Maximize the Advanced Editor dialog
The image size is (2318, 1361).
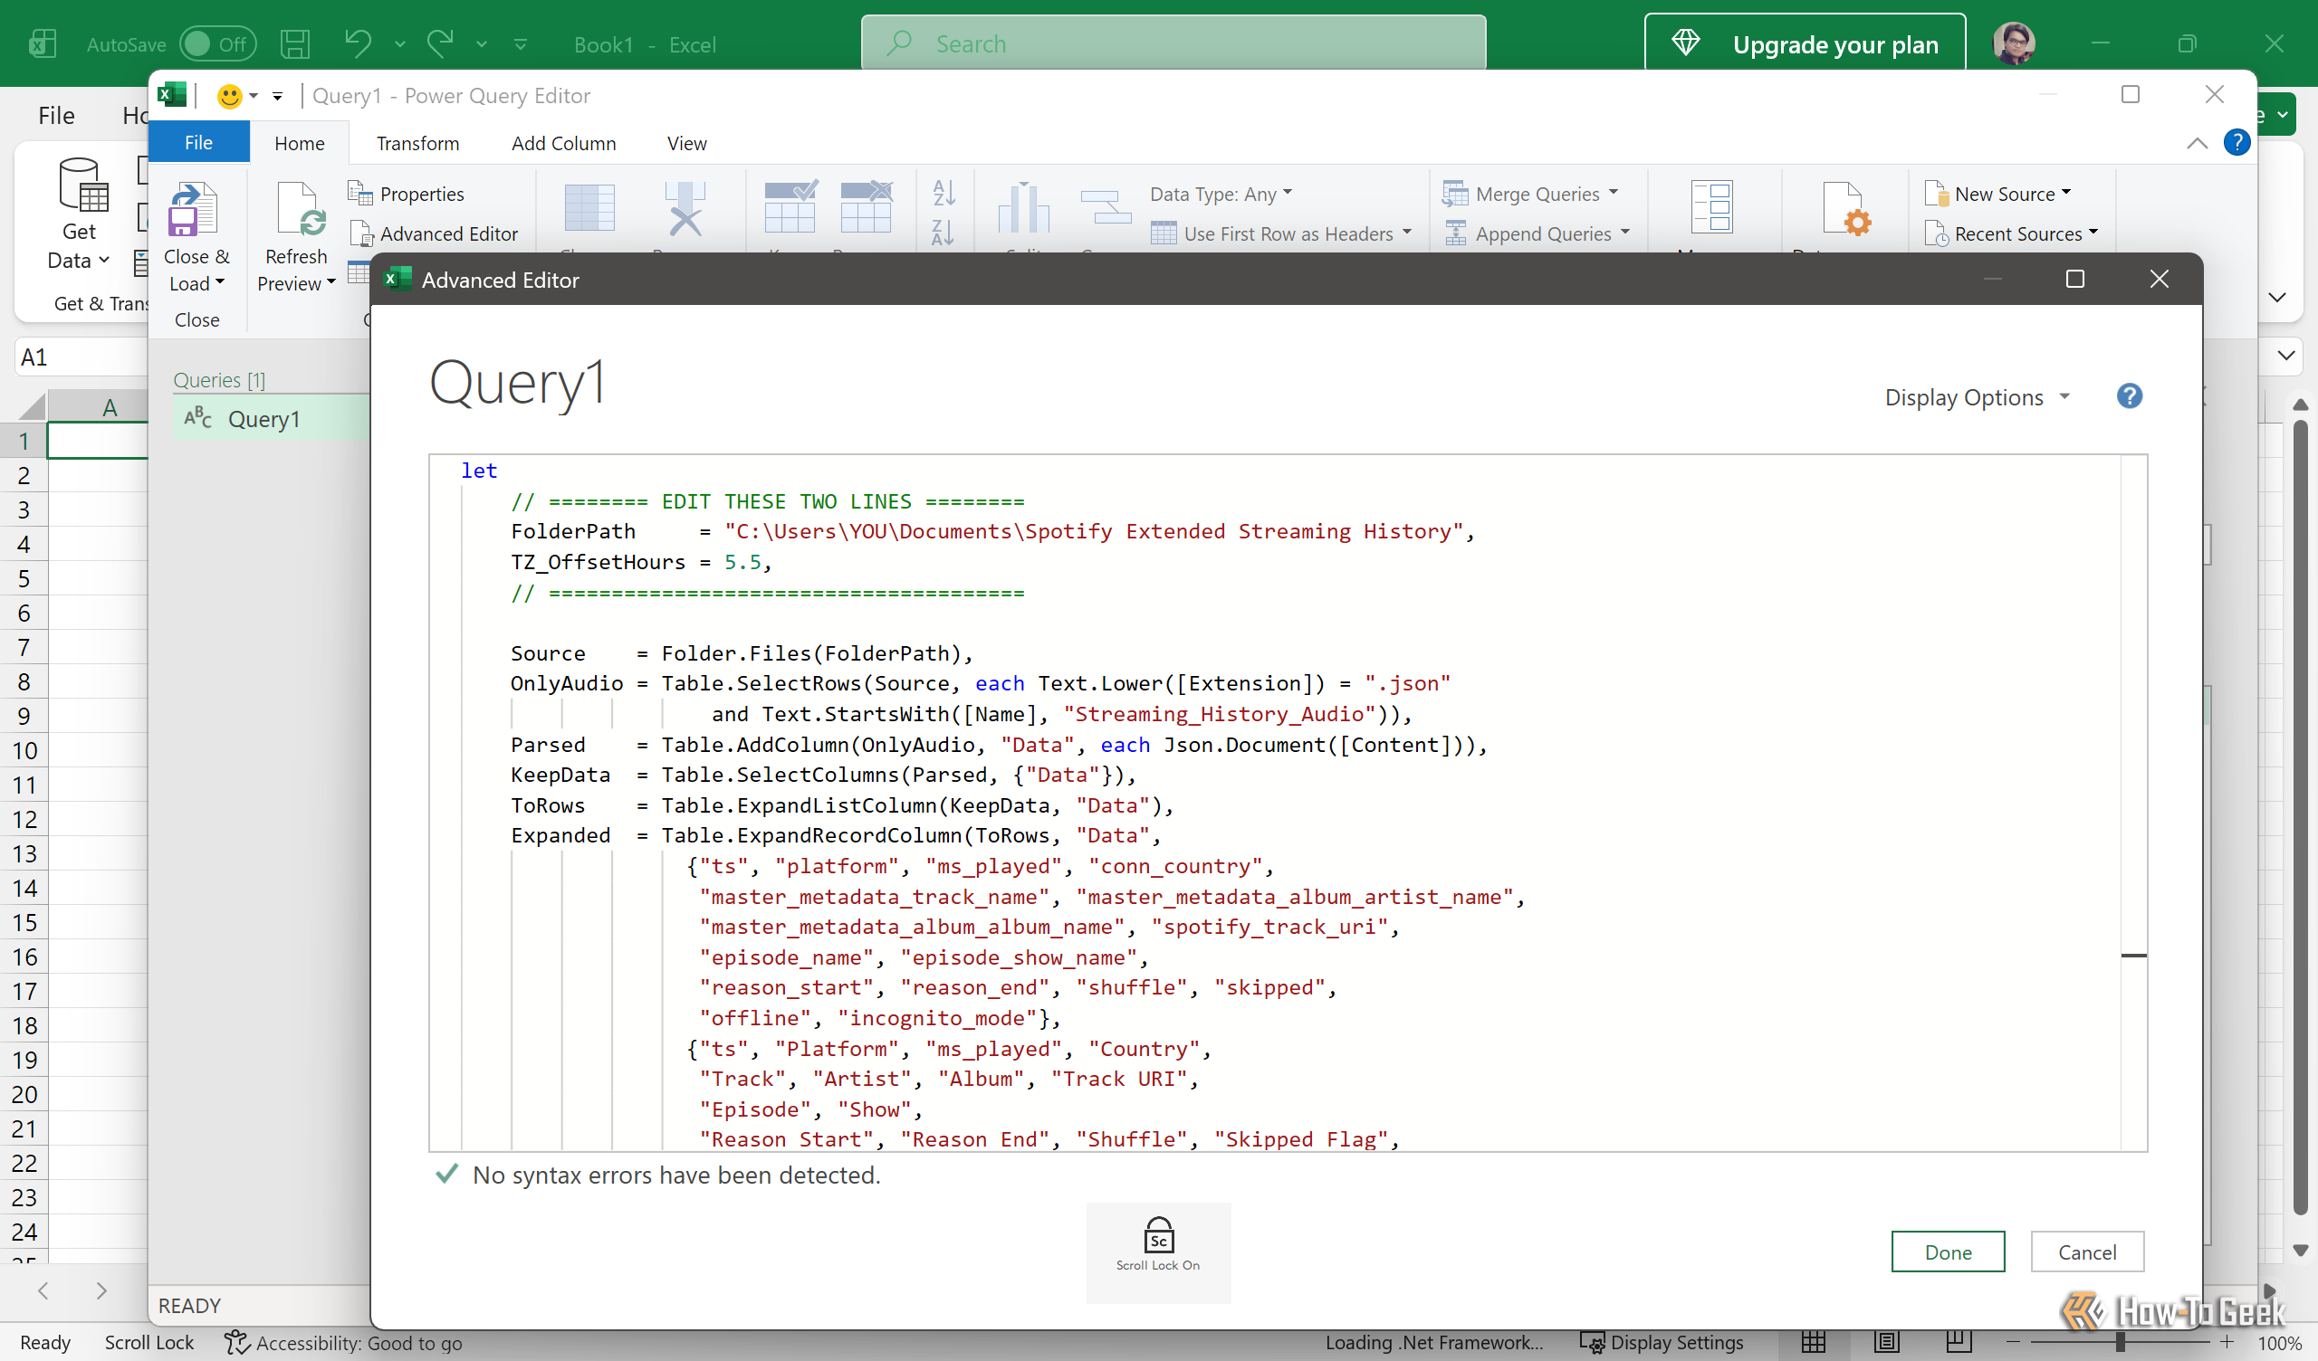click(x=2074, y=279)
